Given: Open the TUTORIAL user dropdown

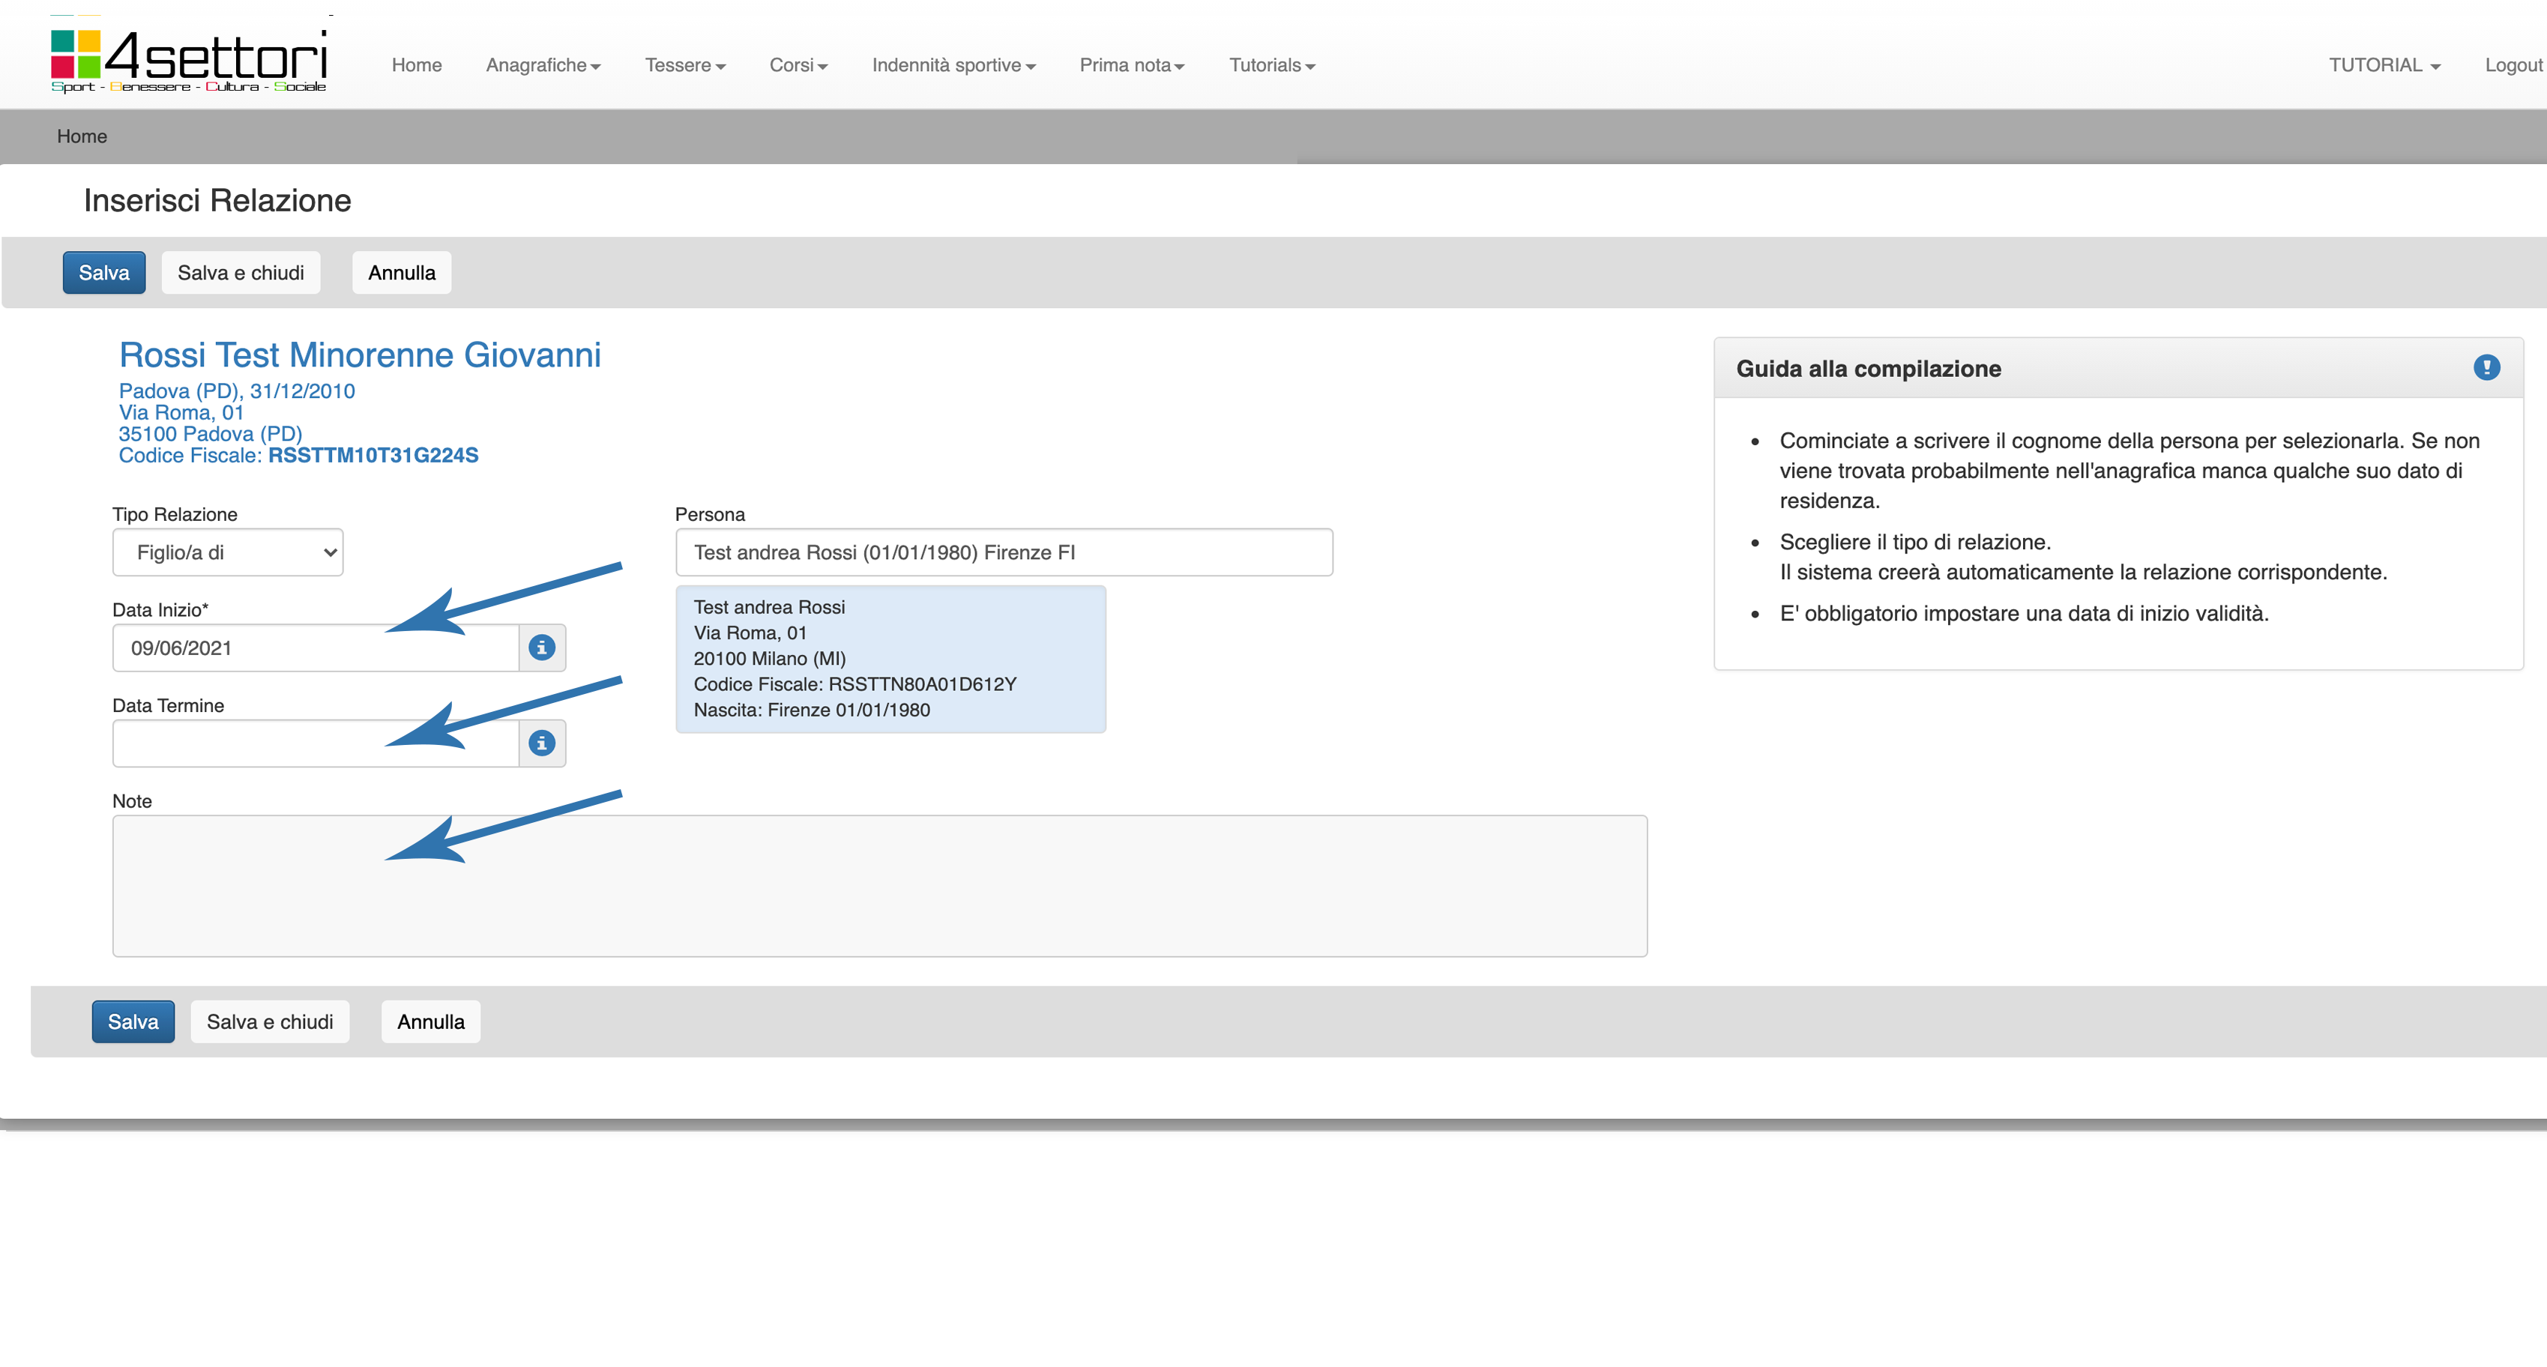Looking at the screenshot, I should (x=2384, y=65).
